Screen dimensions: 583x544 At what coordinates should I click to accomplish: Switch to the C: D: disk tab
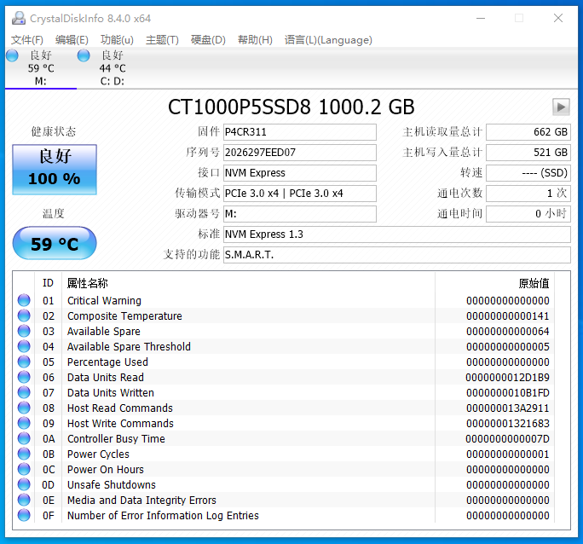point(112,68)
